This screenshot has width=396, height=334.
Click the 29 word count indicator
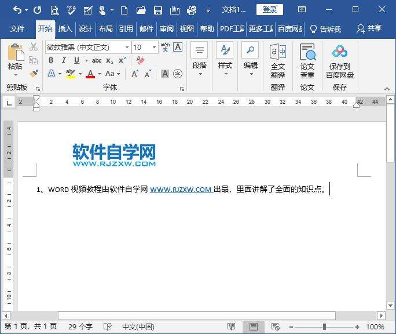pyautogui.click(x=80, y=326)
